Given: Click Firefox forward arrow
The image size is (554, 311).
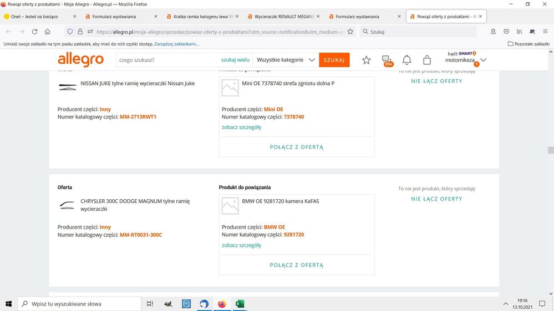Looking at the screenshot, I should pyautogui.click(x=22, y=32).
